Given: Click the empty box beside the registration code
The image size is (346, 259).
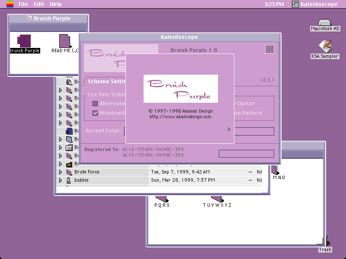Looking at the screenshot, I should click(x=247, y=154).
